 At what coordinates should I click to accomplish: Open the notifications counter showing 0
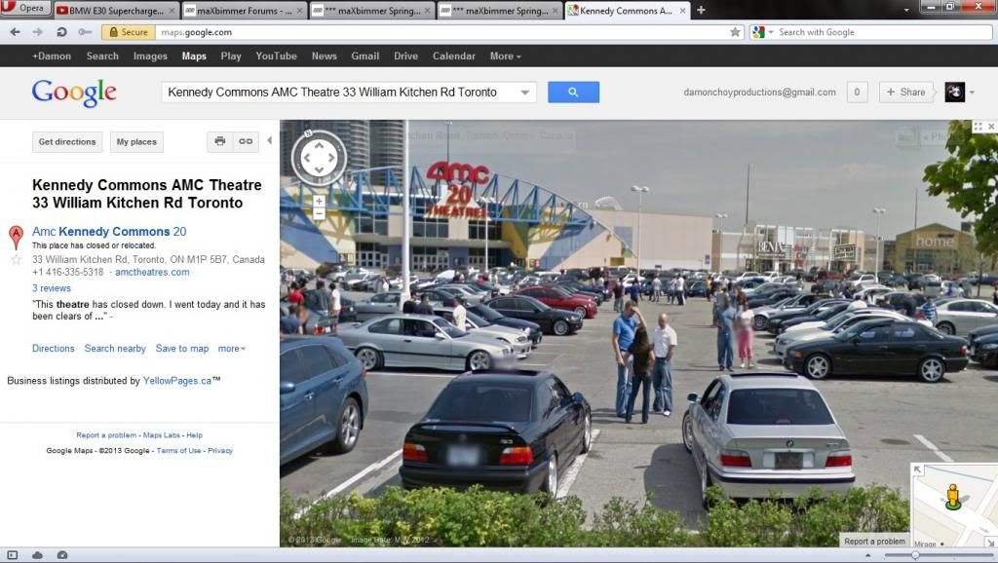pyautogui.click(x=857, y=93)
